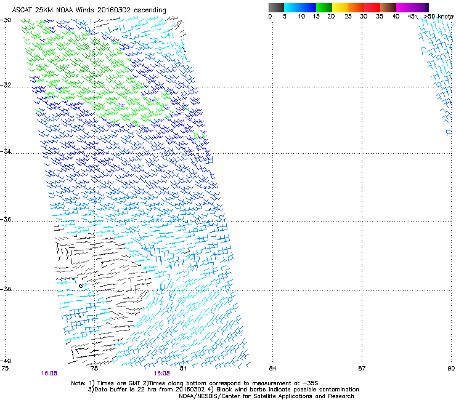Viewport: 456px width, 400px height.
Task: Click the '35' label under the color bar
Action: pyautogui.click(x=380, y=17)
